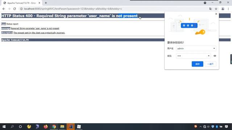Open network globe tray icon
The width and height of the screenshot is (232, 130).
(204, 127)
